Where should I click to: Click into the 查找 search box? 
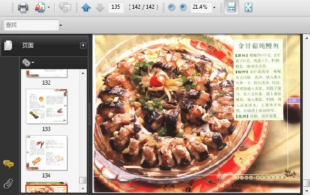point(31,25)
